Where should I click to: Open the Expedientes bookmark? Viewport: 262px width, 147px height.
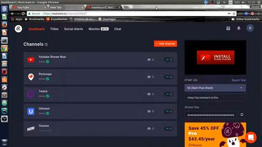tap(57, 19)
